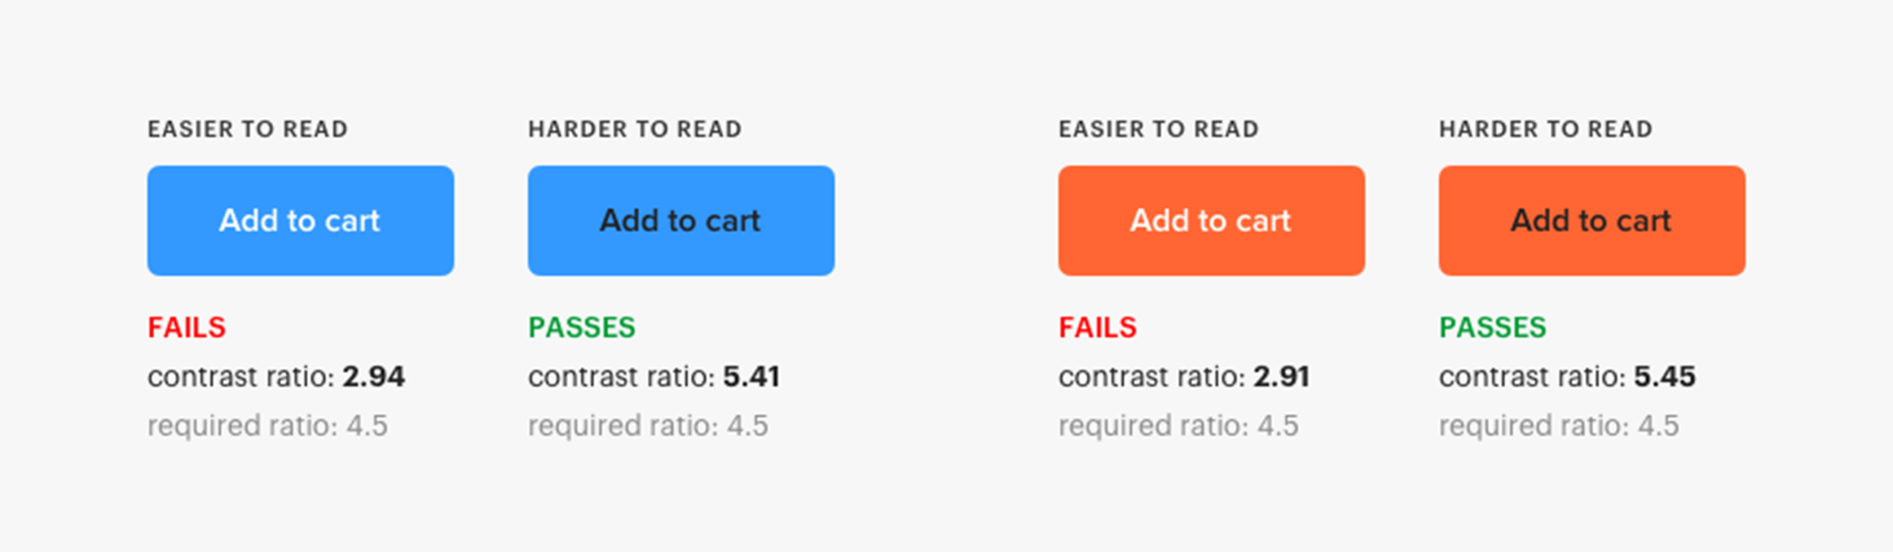Click blue Add to cart button with dark text
This screenshot has height=552, width=1893.
pos(680,221)
